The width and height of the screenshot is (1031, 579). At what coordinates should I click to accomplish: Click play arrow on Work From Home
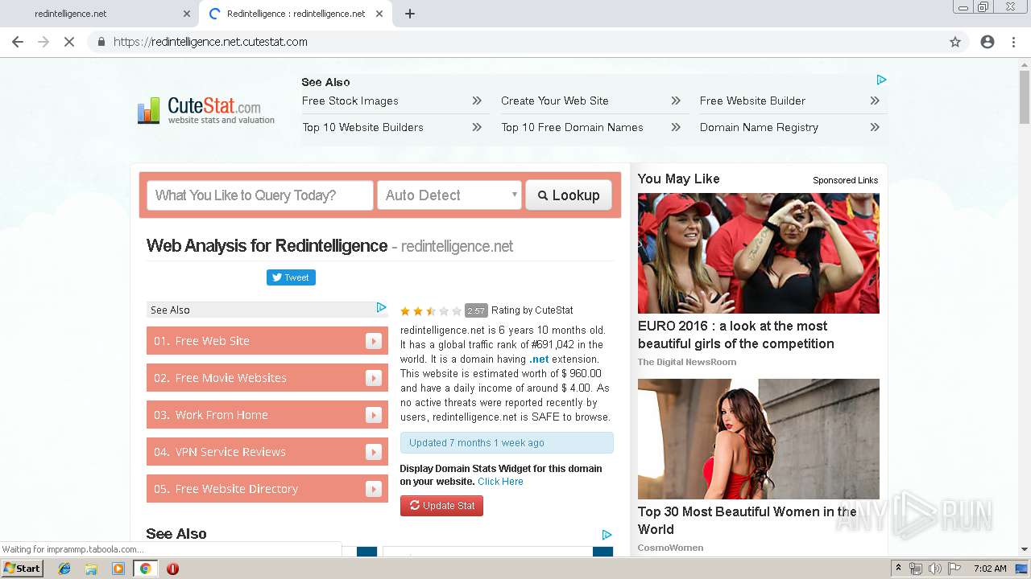pyautogui.click(x=374, y=415)
